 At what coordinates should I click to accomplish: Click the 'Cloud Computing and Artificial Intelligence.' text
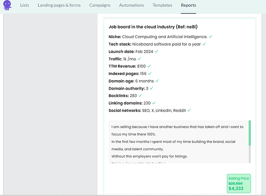pyautogui.click(x=165, y=37)
